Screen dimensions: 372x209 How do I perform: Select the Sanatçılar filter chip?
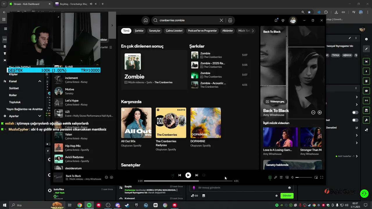point(155,30)
